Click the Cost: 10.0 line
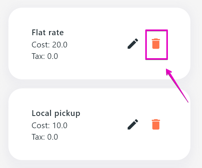The image size is (202, 168). [49, 126]
